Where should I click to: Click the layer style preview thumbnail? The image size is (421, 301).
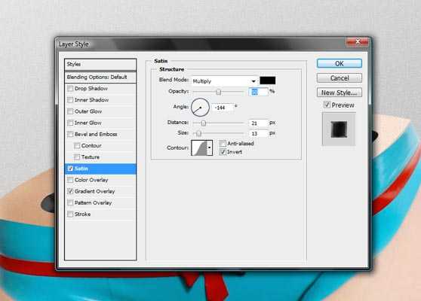point(339,129)
